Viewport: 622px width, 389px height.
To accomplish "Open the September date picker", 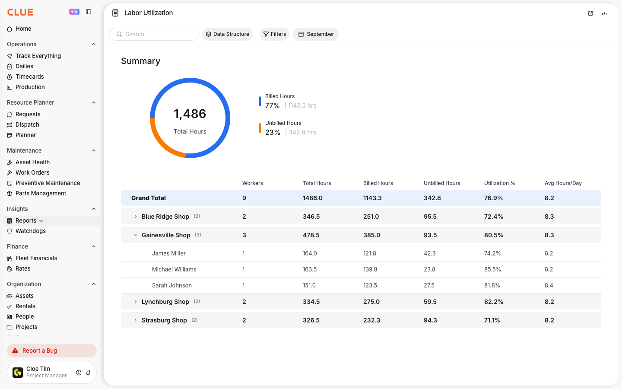I will (x=316, y=34).
